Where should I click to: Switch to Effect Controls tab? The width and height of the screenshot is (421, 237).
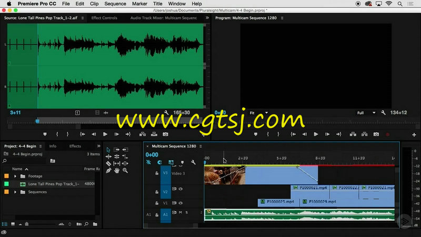104,18
